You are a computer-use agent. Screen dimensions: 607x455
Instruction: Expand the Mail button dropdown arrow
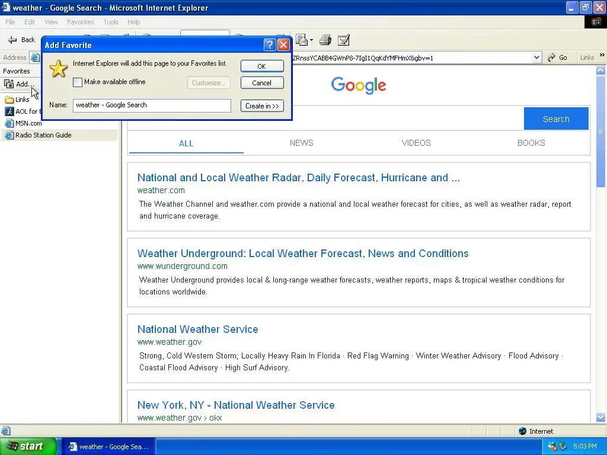[x=311, y=40]
